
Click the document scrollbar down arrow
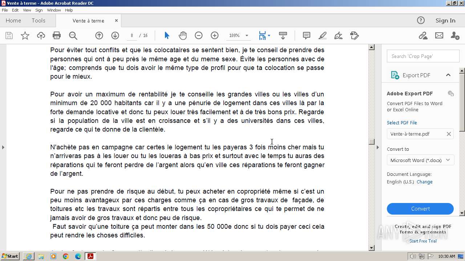(x=371, y=248)
